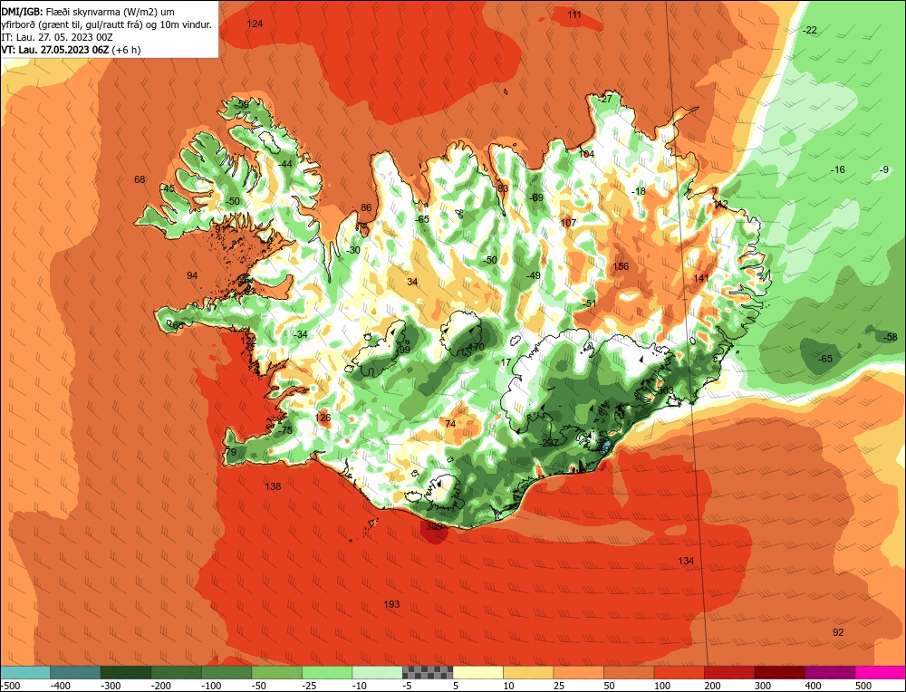906x692 pixels.
Task: Click the value -58 on the map
Action: pos(891,337)
